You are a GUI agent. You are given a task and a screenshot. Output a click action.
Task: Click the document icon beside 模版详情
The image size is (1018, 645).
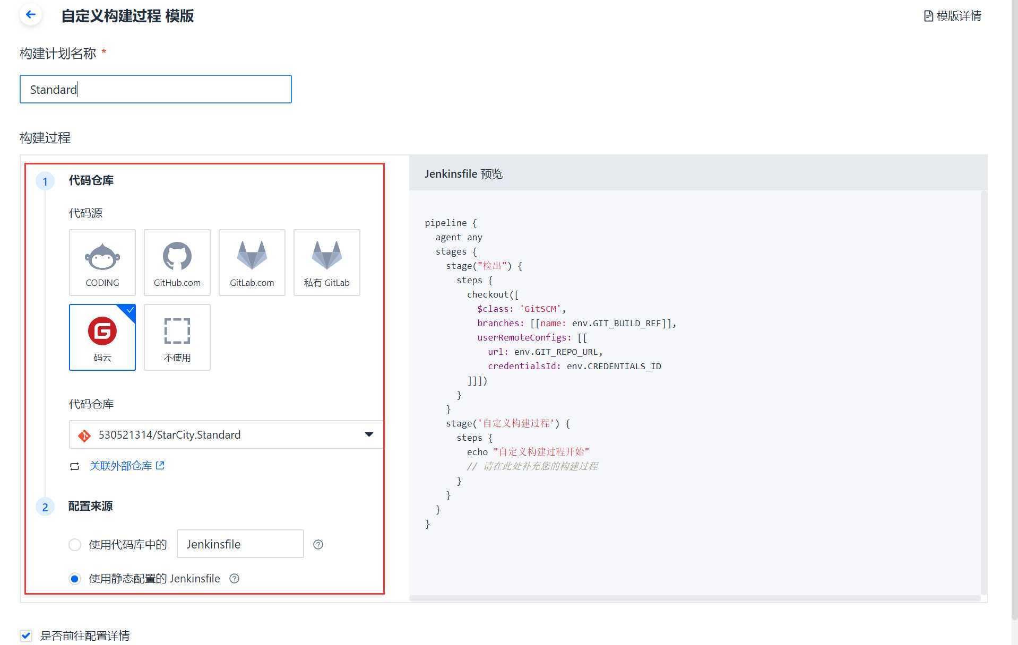click(x=928, y=16)
